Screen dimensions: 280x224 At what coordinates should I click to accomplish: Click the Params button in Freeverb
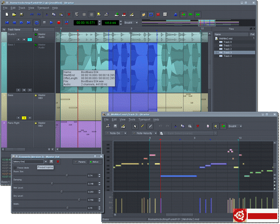(x=80, y=162)
